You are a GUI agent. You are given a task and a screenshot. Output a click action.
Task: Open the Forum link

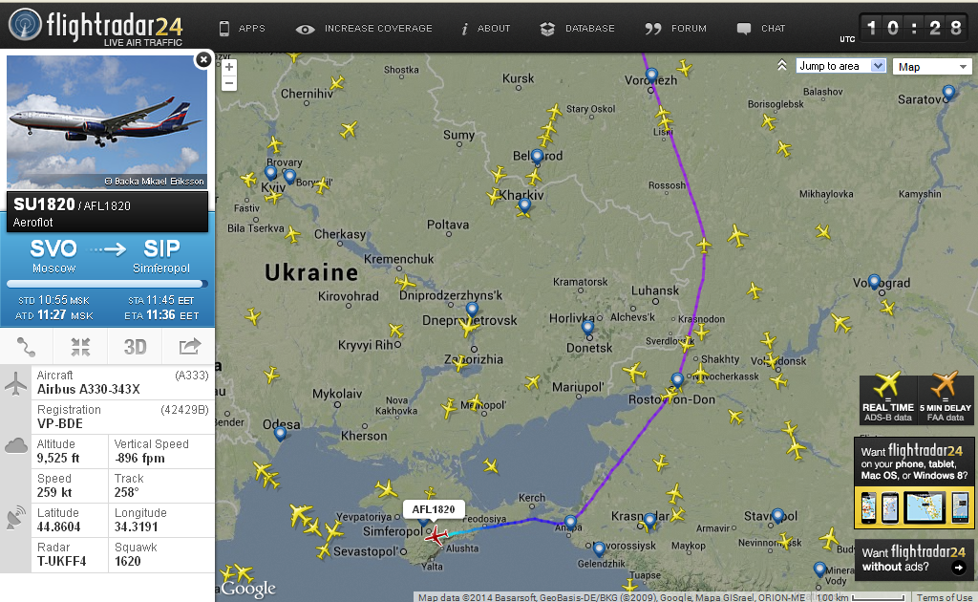coord(675,29)
